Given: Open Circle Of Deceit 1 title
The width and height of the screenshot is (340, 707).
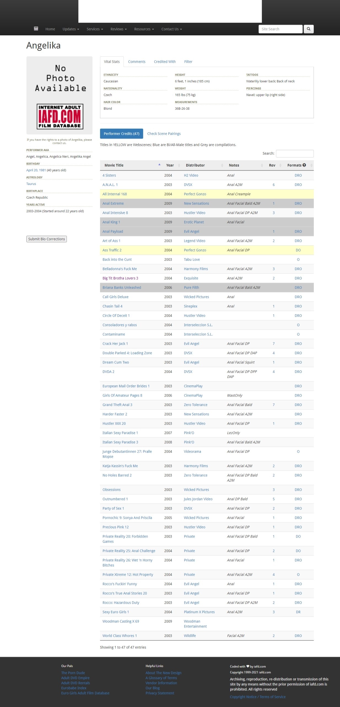Looking at the screenshot, I should point(116,316).
